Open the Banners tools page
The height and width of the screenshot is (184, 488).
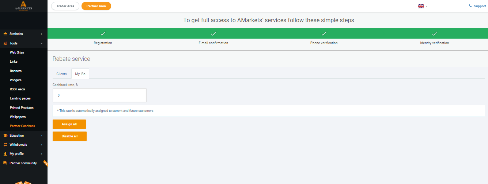click(x=16, y=71)
